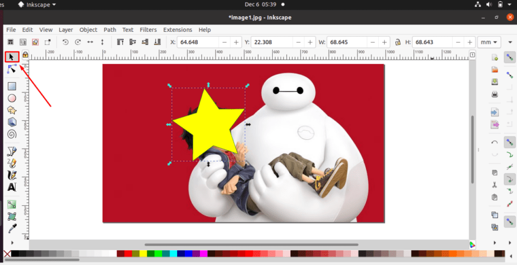Image resolution: width=517 pixels, height=265 pixels.
Task: Select the Text tool
Action: coord(12,187)
